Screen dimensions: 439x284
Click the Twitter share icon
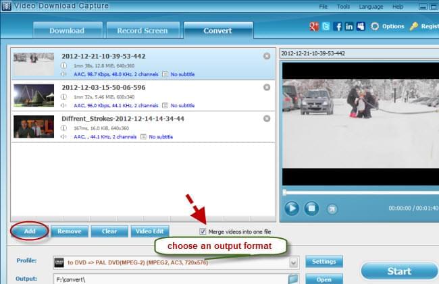[x=326, y=26]
